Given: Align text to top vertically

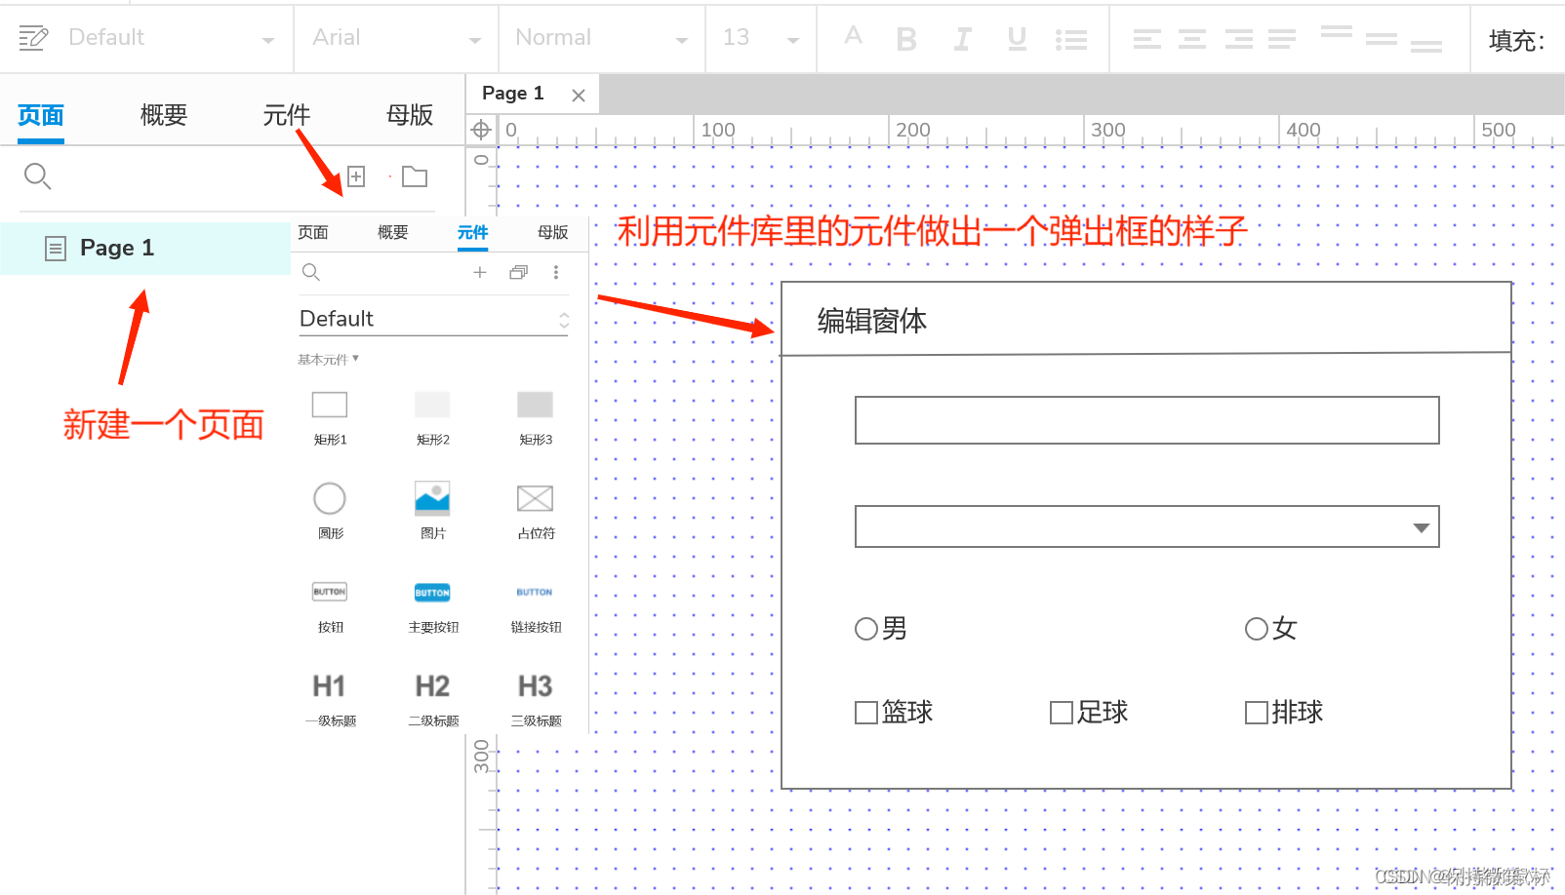Looking at the screenshot, I should pos(1337,31).
